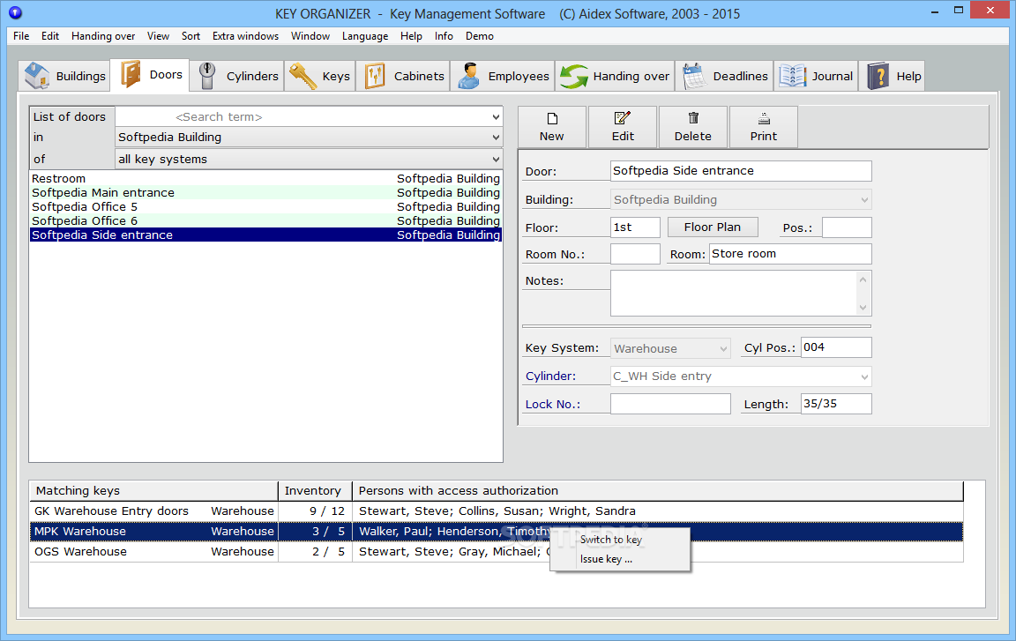This screenshot has height=641, width=1016.
Task: Click the Floor Plan button
Action: 712,227
